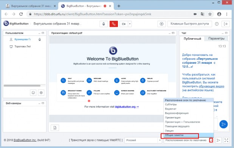The width and height of the screenshot is (234, 148).
Task: Open the emoji status smiley button
Action: (33, 92)
